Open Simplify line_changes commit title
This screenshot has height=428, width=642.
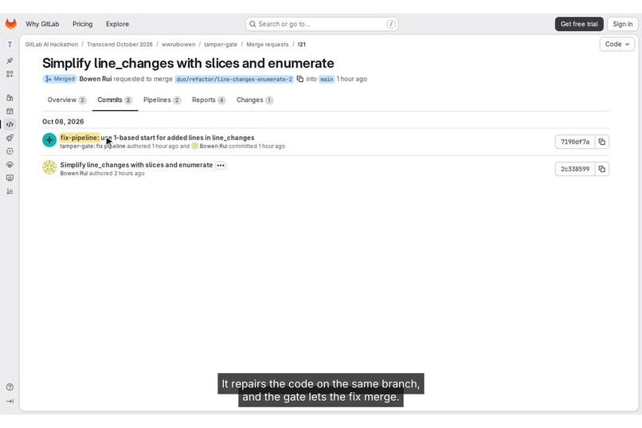[136, 165]
